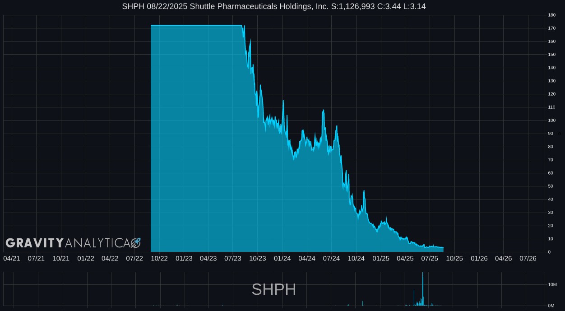This screenshot has width=565, height=311.
Task: Click the 07/23 date axis label
Action: pos(233,258)
